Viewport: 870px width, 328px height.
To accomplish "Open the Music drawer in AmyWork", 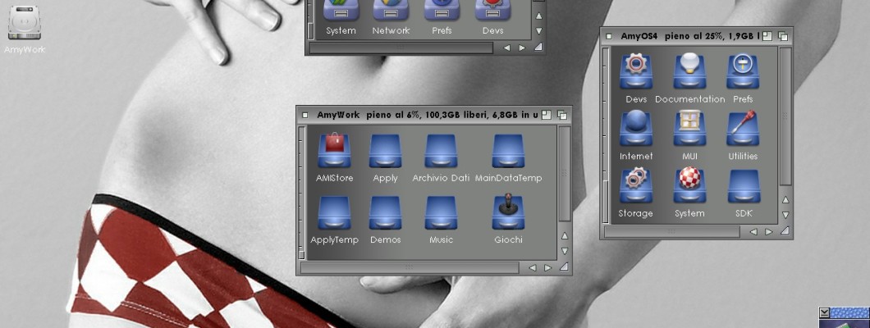I will click(441, 212).
